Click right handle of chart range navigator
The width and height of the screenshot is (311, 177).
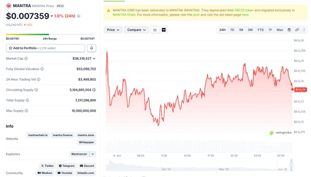(291, 165)
